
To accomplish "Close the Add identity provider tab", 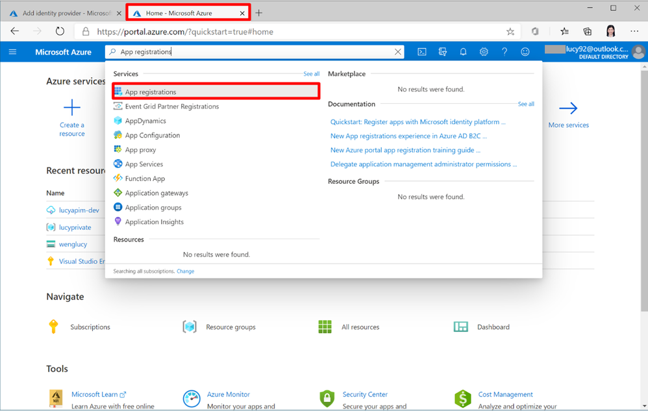I will [x=119, y=13].
